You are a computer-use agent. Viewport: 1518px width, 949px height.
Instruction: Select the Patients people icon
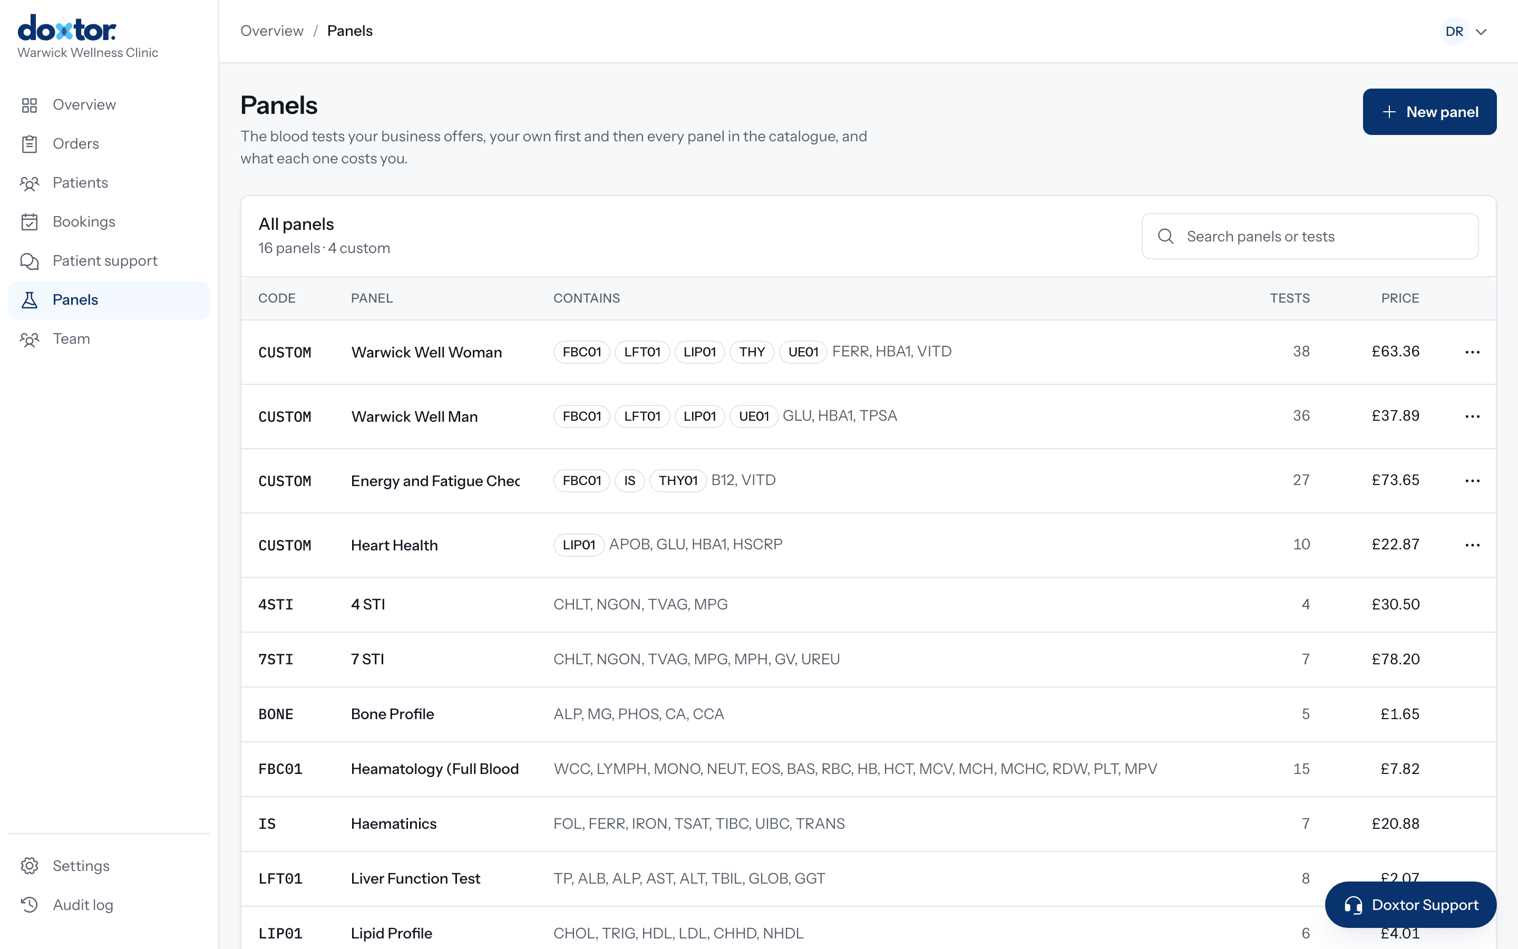(30, 182)
